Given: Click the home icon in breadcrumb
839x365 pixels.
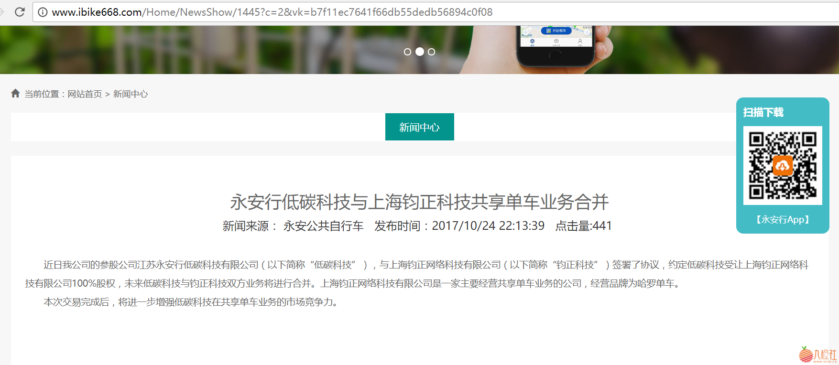Looking at the screenshot, I should 15,94.
